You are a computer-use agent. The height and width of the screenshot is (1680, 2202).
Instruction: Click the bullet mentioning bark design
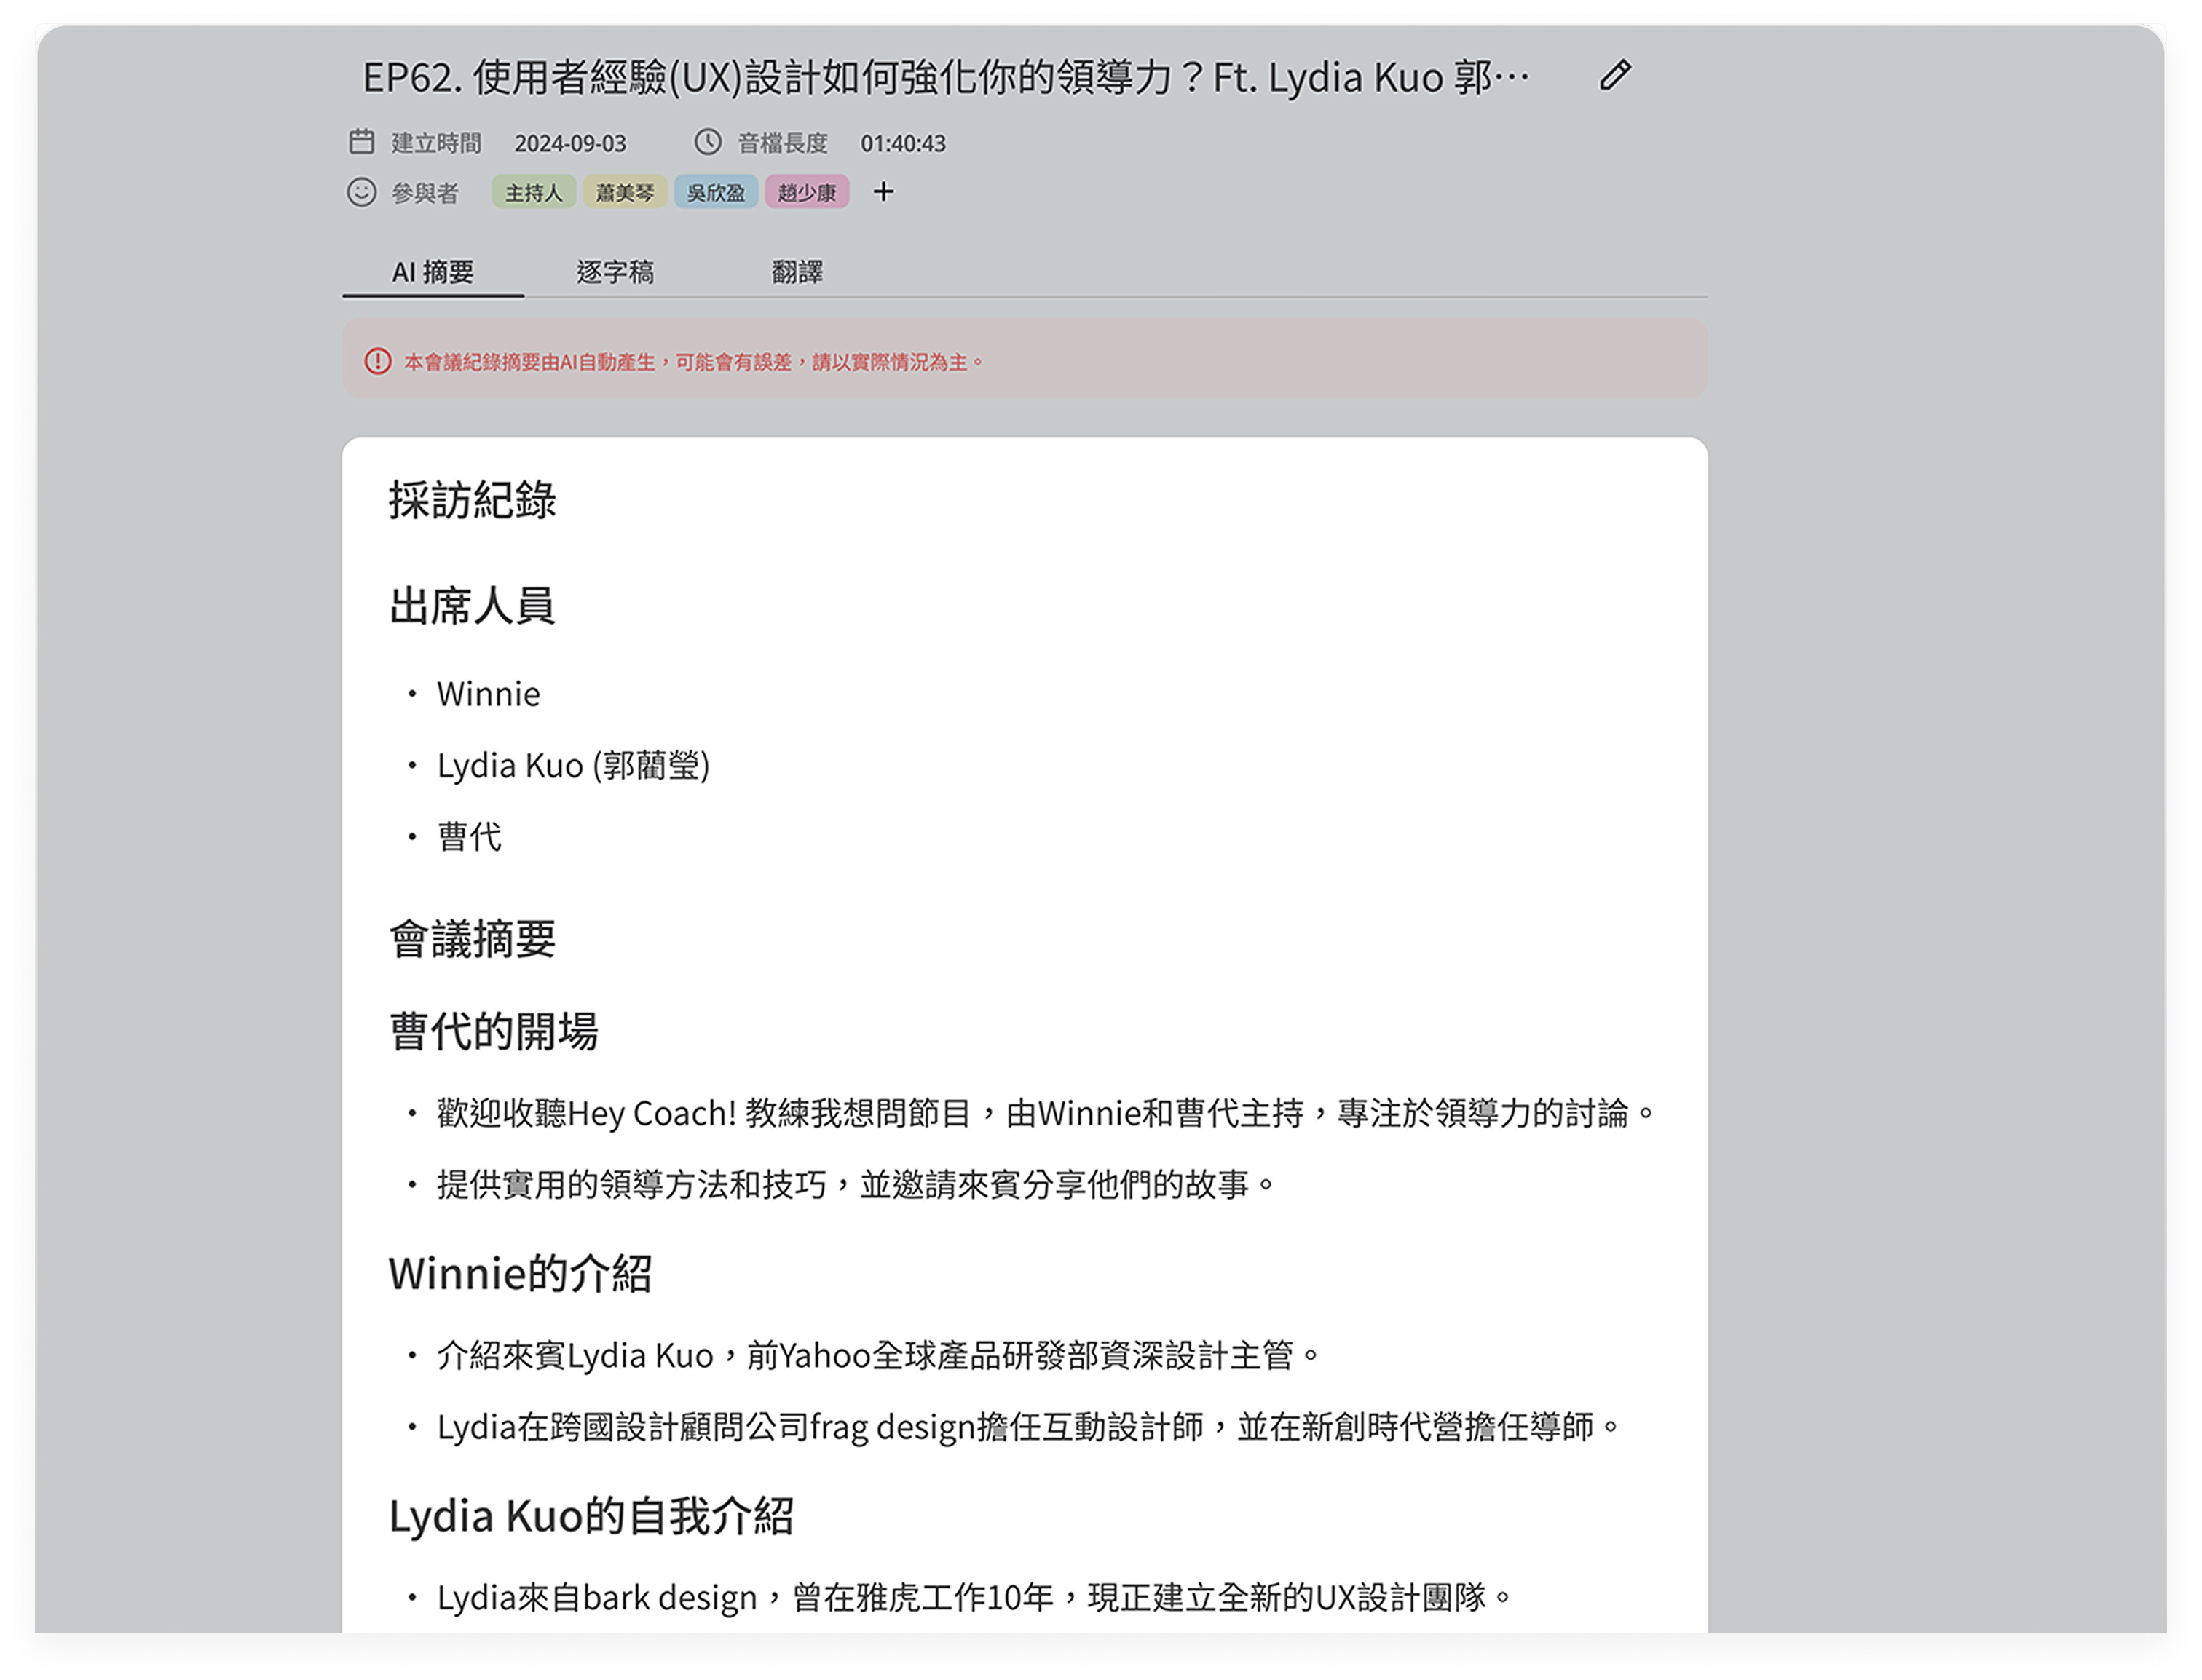tap(974, 1598)
